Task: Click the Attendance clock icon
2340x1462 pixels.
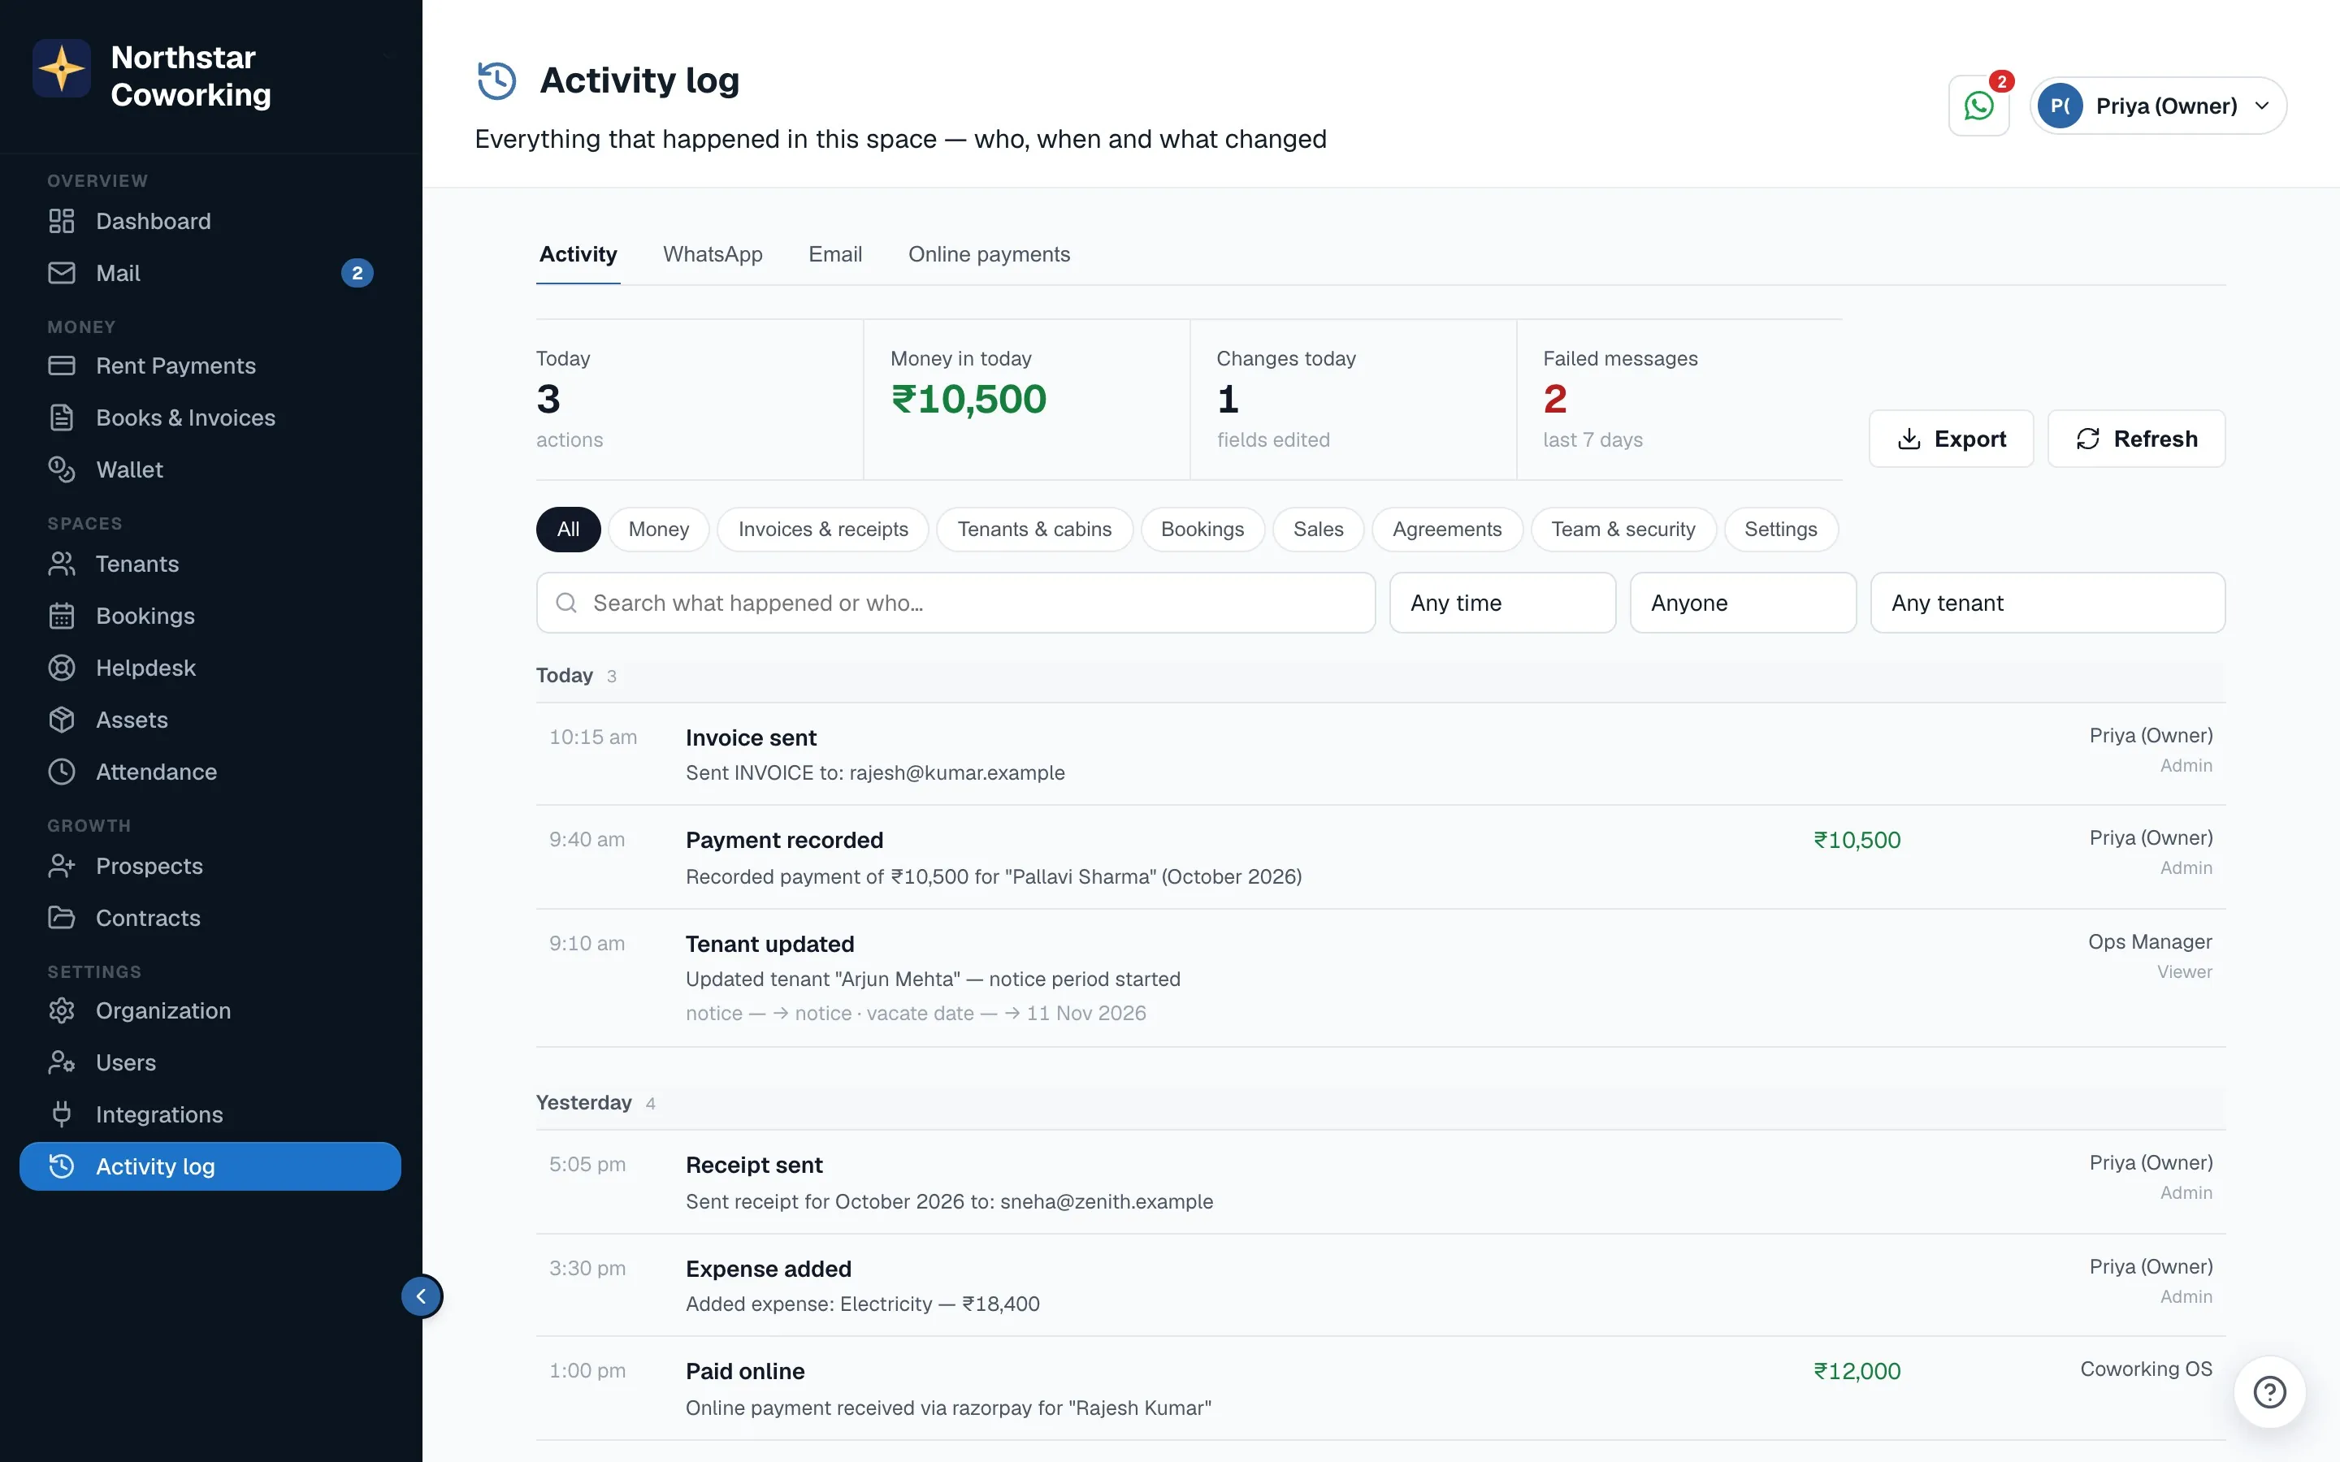Action: tap(62, 772)
